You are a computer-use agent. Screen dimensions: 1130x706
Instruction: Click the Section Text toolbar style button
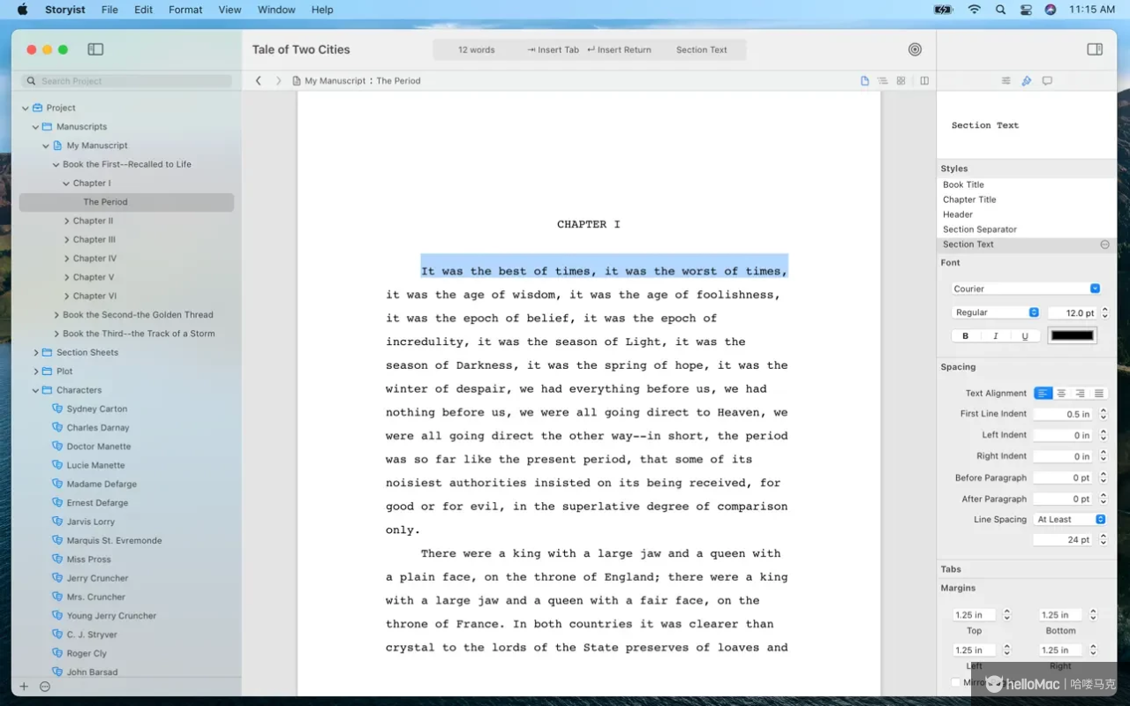[702, 49]
